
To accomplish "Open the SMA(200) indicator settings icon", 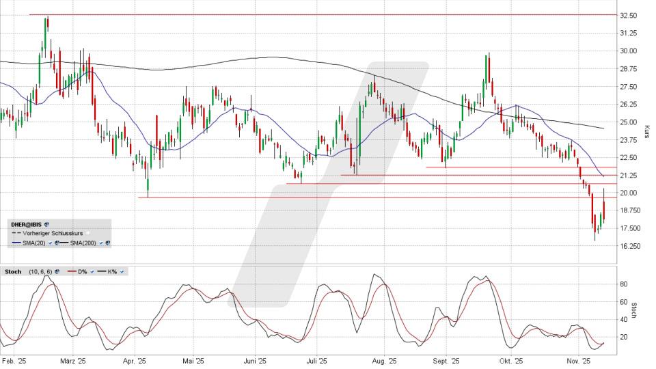I will [x=108, y=243].
